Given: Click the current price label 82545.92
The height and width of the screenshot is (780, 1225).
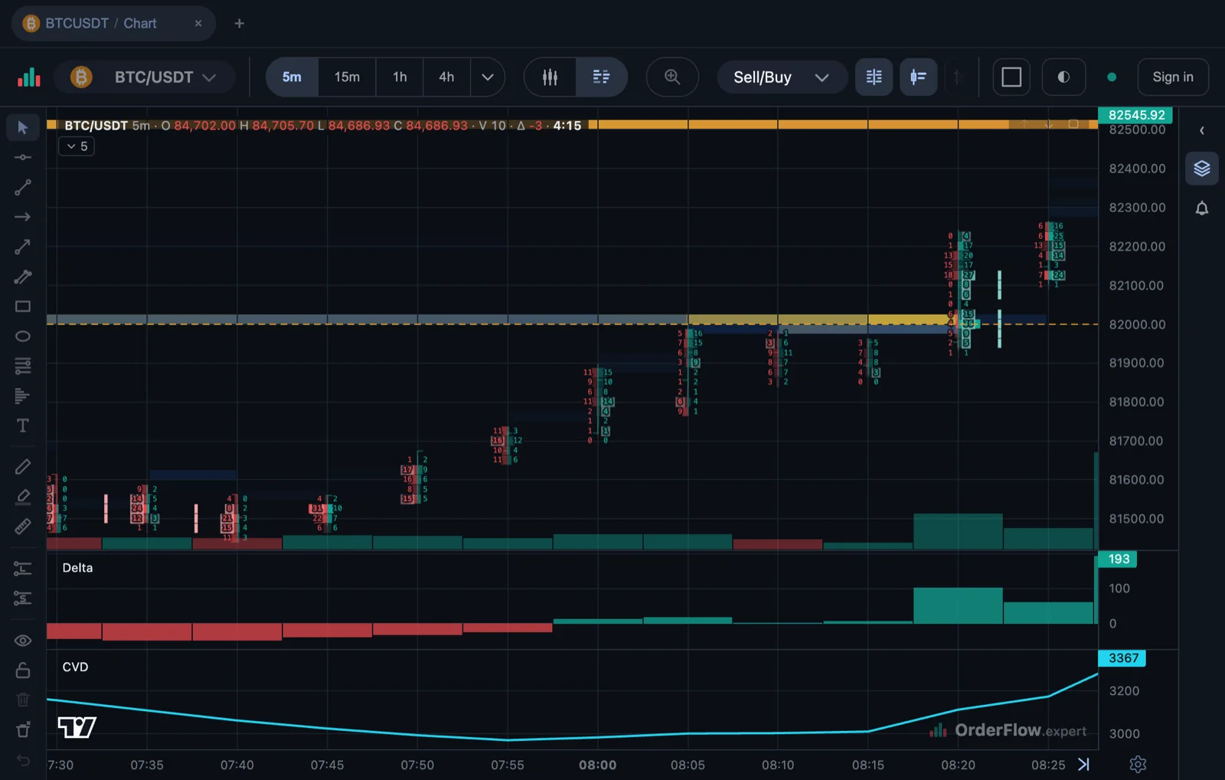Looking at the screenshot, I should point(1136,115).
